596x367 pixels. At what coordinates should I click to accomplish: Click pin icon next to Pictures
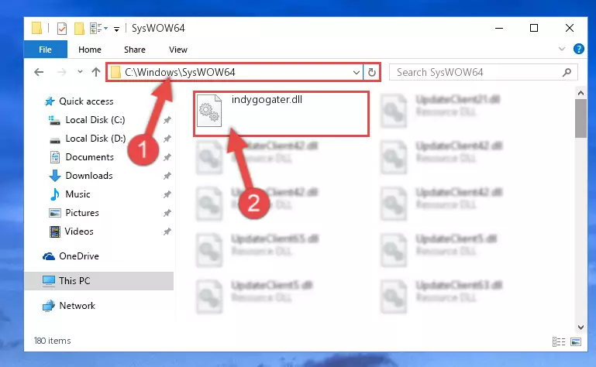(167, 213)
